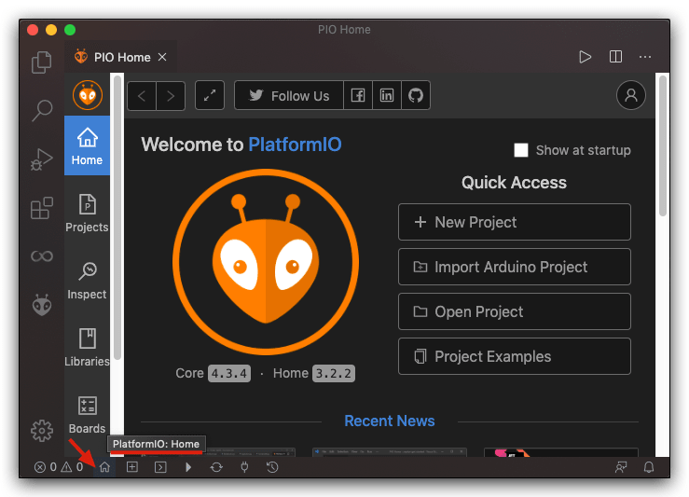Click the Recent News heading
This screenshot has height=497, width=689.
pos(390,421)
